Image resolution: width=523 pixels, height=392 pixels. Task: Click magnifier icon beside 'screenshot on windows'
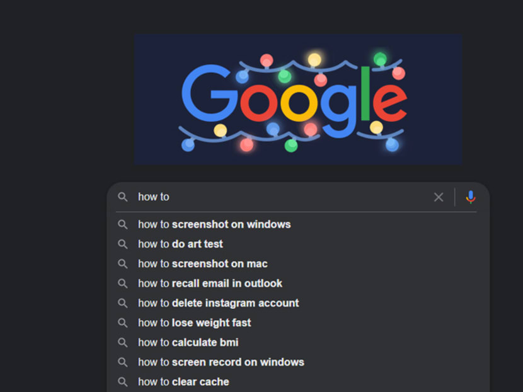coord(124,224)
